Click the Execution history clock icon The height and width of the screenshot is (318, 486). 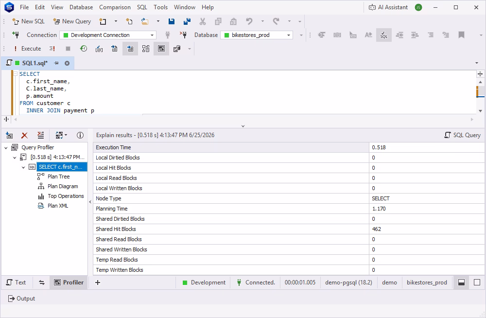click(84, 49)
